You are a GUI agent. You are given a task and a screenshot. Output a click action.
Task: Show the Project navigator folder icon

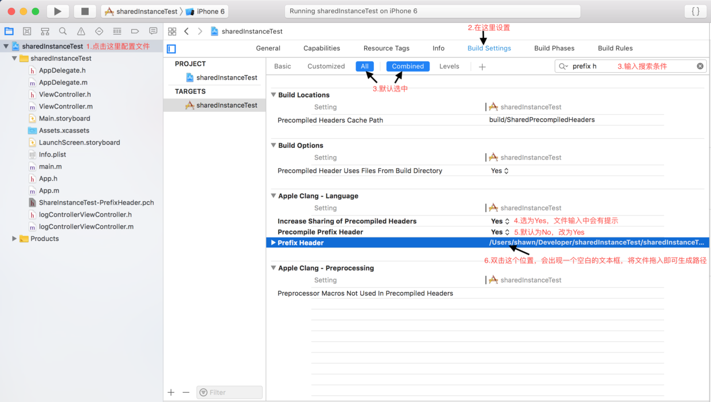pyautogui.click(x=9, y=31)
